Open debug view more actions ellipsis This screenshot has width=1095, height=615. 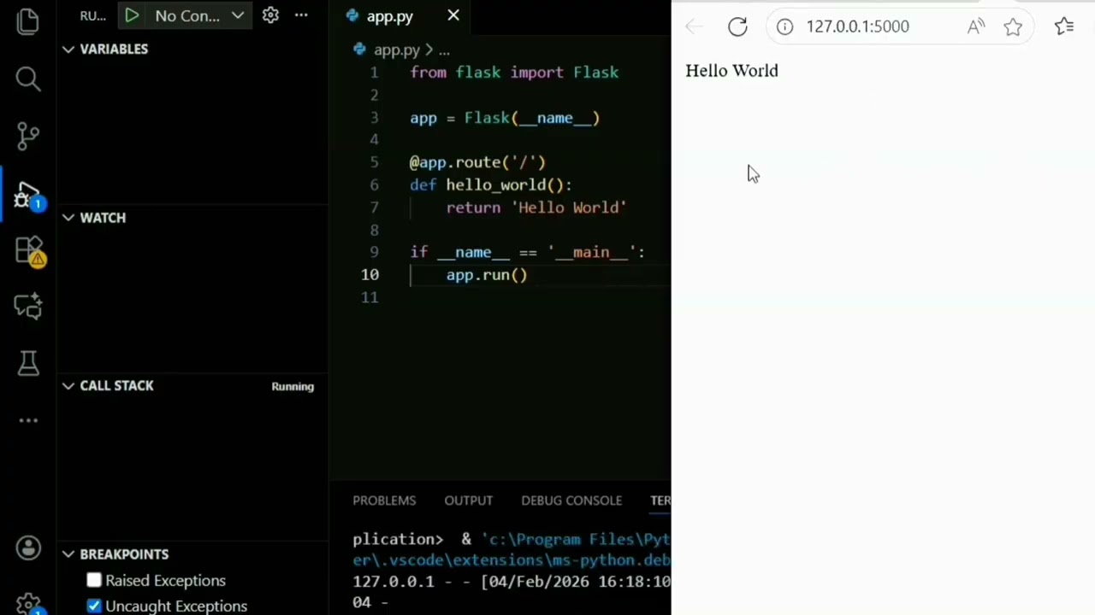301,15
